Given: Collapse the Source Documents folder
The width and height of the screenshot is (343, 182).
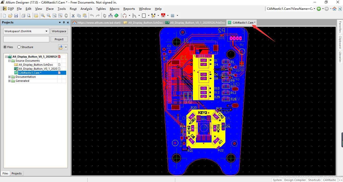Looking at the screenshot, I should click(x=10, y=61).
